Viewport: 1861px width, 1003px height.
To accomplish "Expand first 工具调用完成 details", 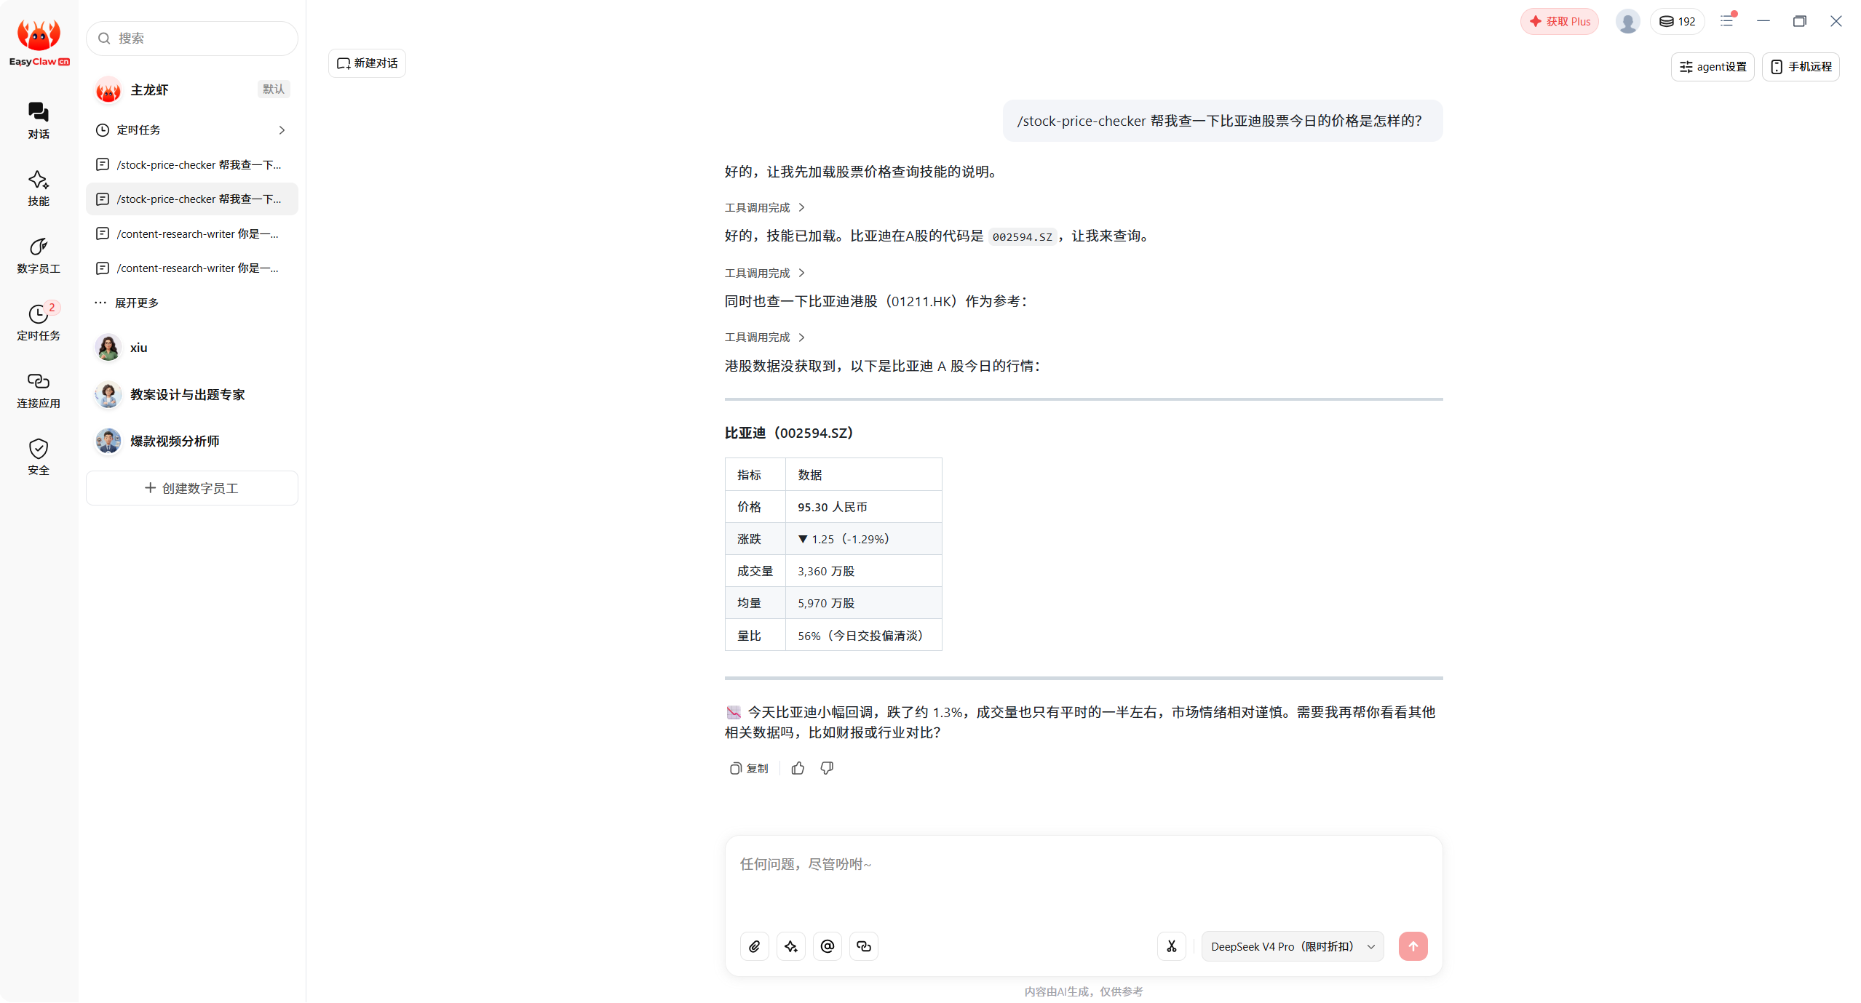I will coord(764,208).
